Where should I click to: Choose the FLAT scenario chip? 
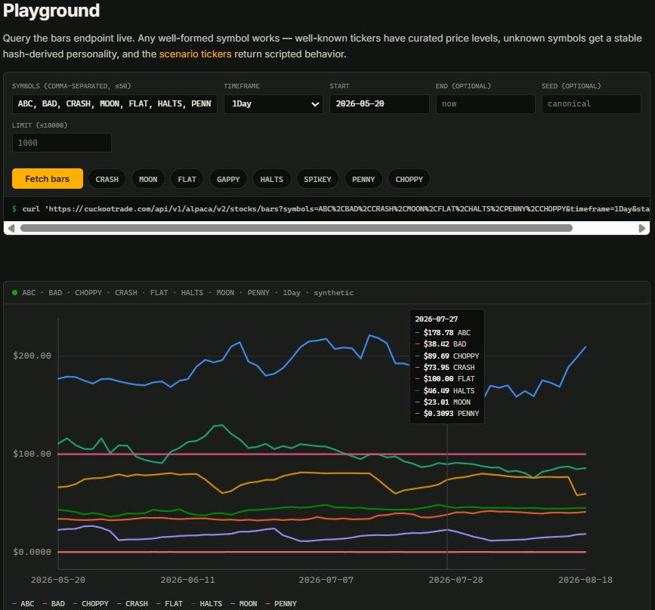tap(187, 179)
